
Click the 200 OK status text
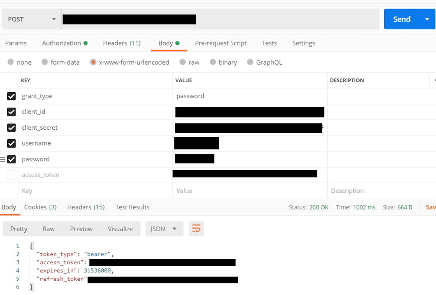tap(319, 207)
